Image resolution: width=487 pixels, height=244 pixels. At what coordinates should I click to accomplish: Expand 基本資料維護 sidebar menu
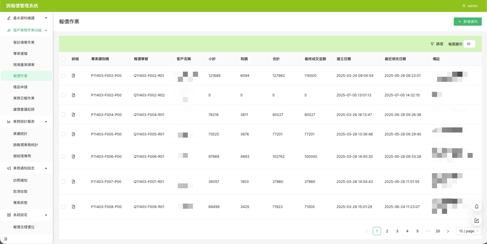pyautogui.click(x=27, y=18)
